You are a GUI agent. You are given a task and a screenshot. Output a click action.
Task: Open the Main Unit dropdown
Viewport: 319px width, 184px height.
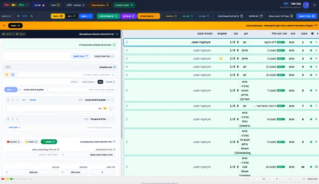pyautogui.click(x=88, y=155)
